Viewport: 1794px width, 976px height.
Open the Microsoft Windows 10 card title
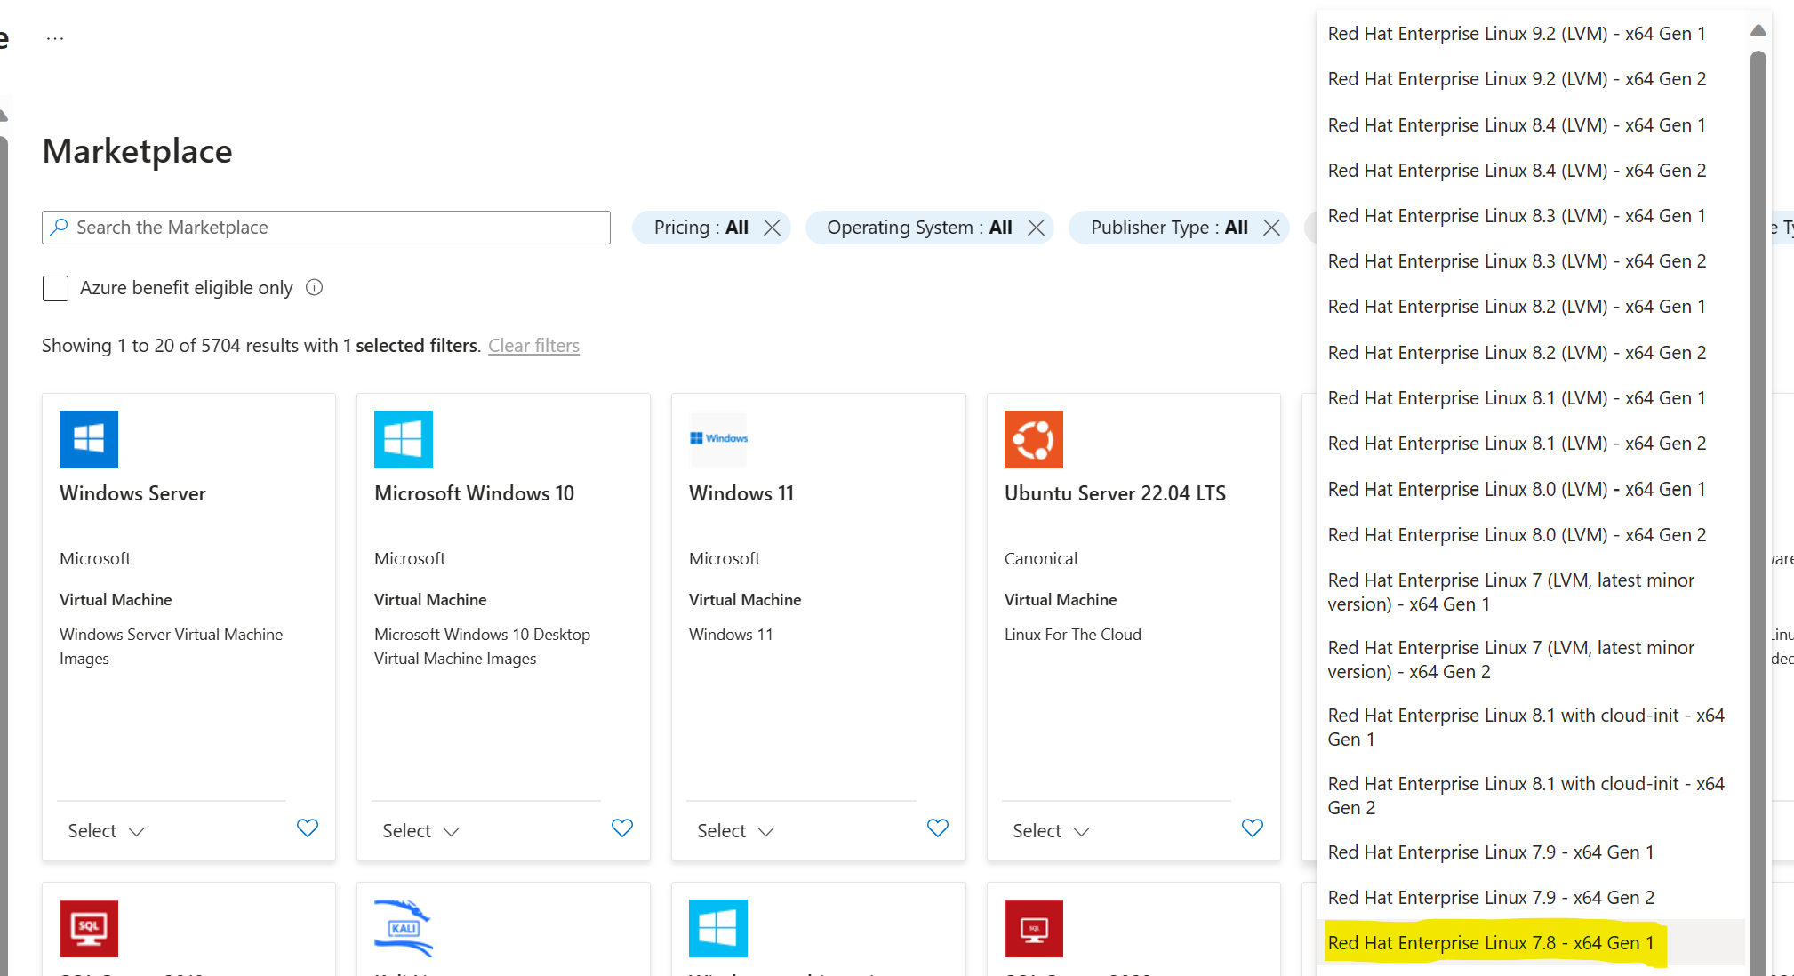474,493
